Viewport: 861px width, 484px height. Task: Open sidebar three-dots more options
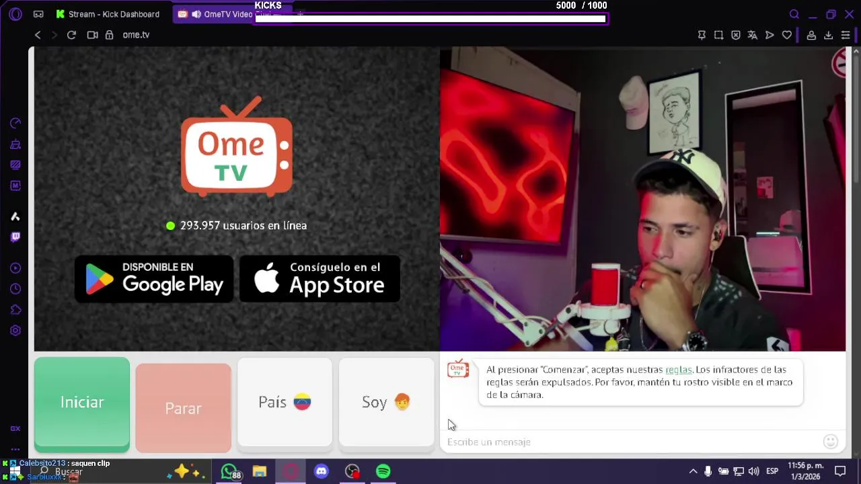15,449
